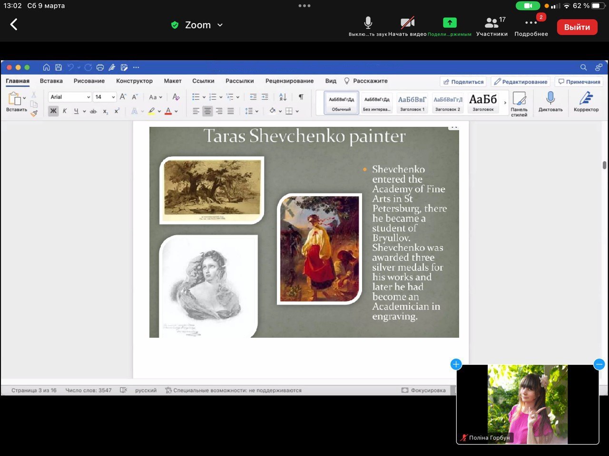Open the Aa change case dropdown
This screenshot has width=609, height=456.
(x=156, y=97)
